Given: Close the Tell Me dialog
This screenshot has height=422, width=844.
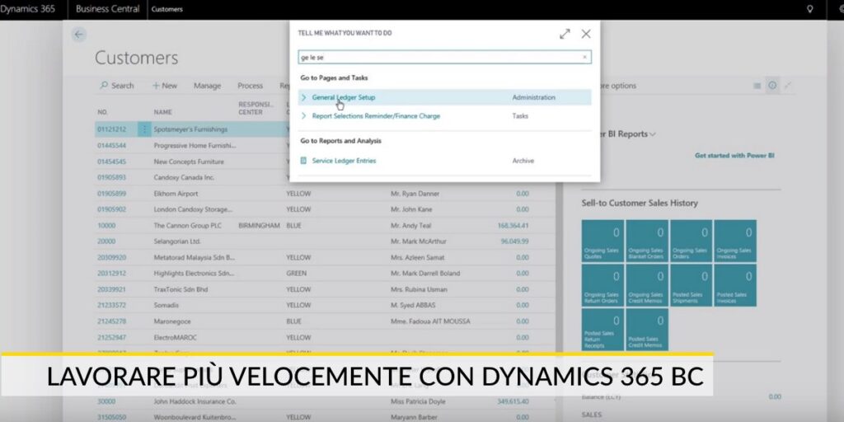Looking at the screenshot, I should pos(586,34).
